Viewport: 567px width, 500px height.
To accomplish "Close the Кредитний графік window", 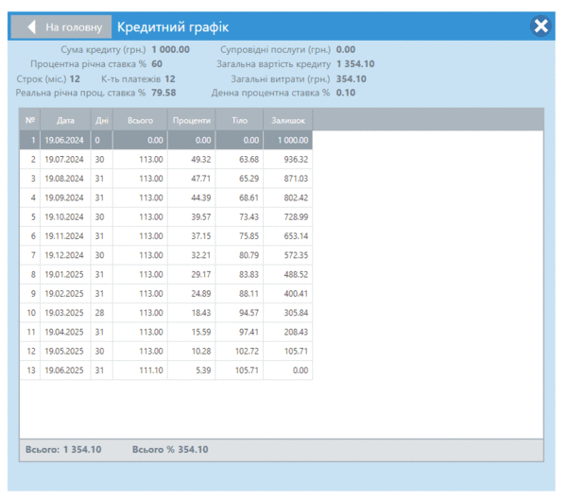I will coord(541,26).
